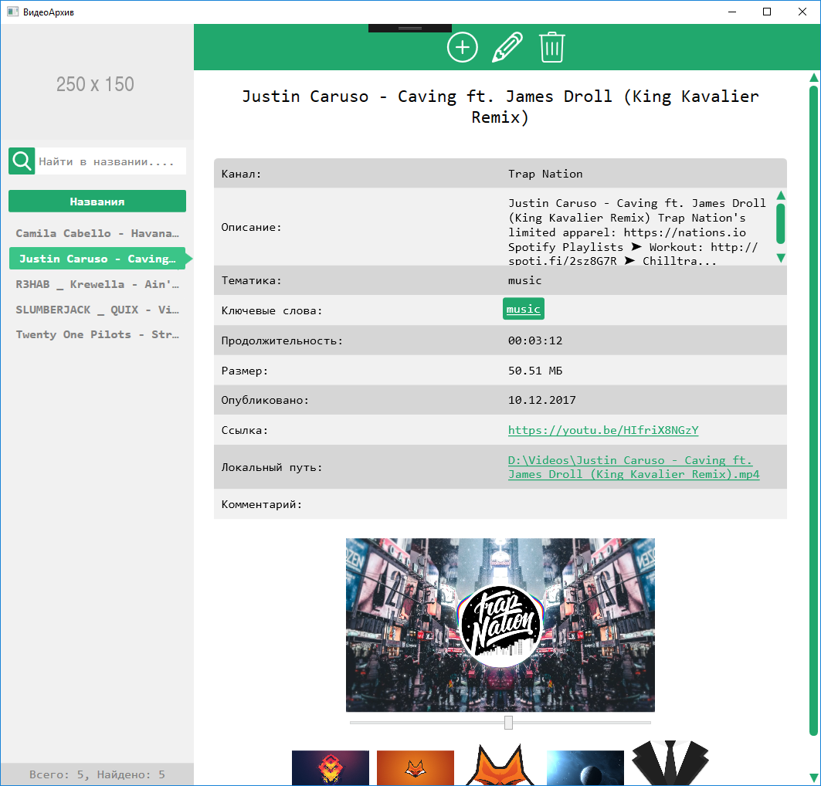This screenshot has width=821, height=786.
Task: Click the Trap Nation preview image
Action: point(500,625)
